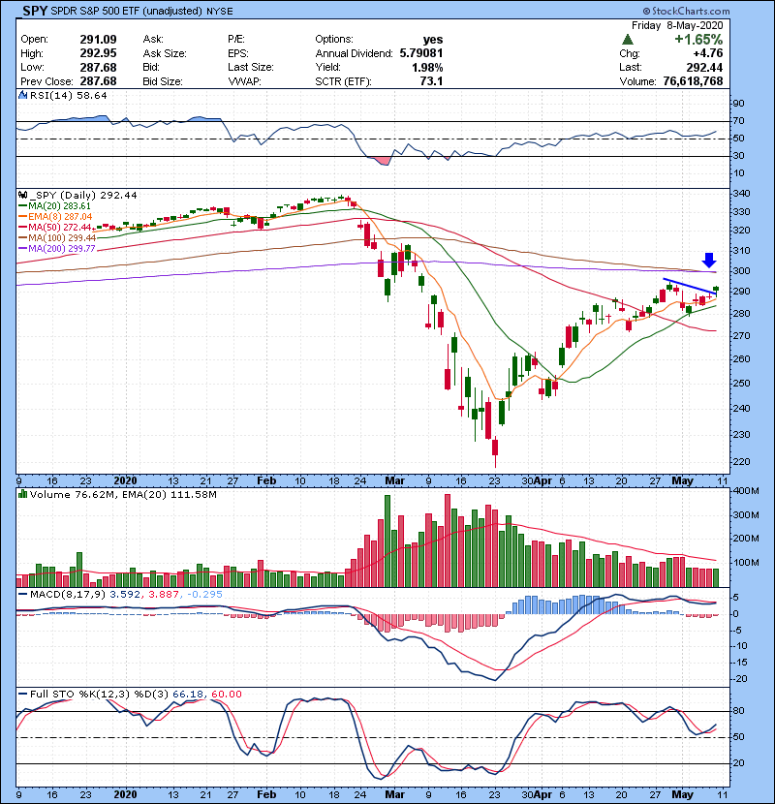The image size is (775, 804).
Task: Select the brown MA(100) 299.44 legend entry
Action: click(57, 238)
